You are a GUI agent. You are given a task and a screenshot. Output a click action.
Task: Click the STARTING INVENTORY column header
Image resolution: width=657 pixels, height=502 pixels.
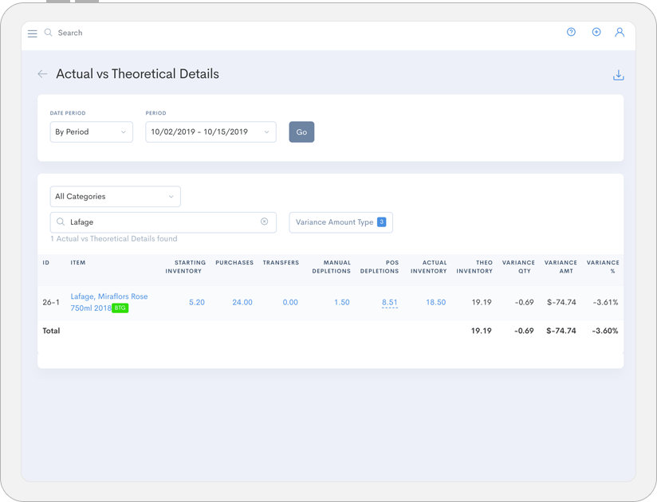186,267
